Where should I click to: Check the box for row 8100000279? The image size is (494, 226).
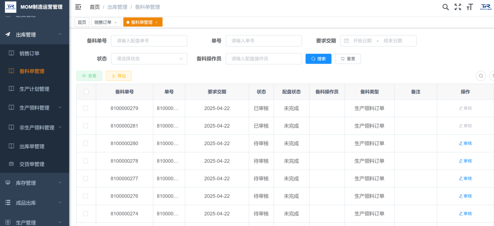click(86, 108)
